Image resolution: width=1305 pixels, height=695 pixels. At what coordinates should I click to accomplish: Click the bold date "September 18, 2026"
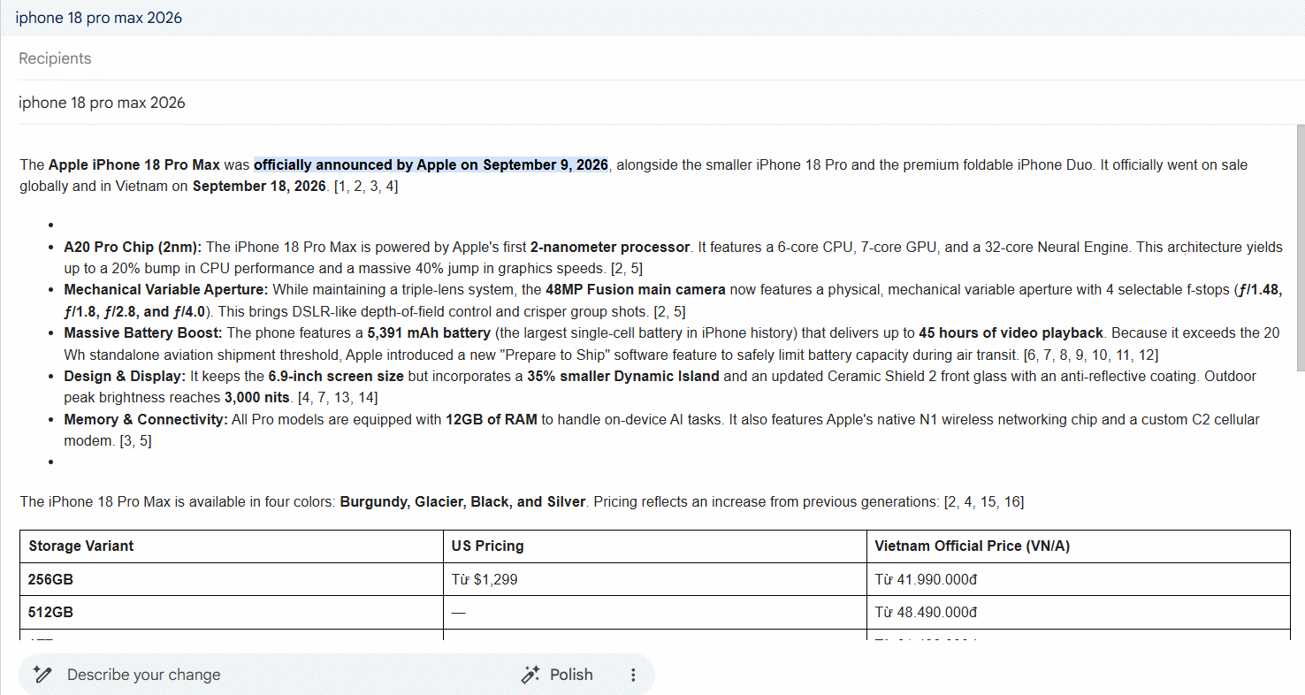pyautogui.click(x=259, y=186)
